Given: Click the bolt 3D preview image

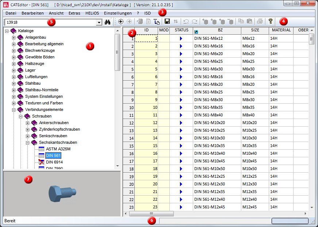Looking at the screenshot, I should (61, 193).
